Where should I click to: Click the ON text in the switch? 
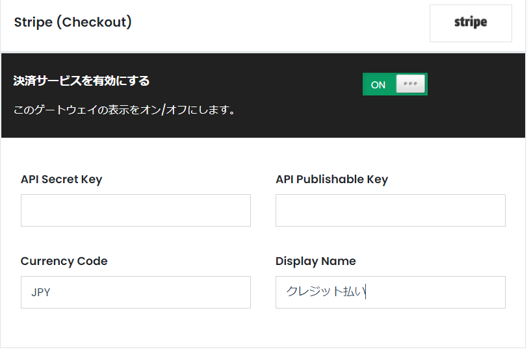378,84
